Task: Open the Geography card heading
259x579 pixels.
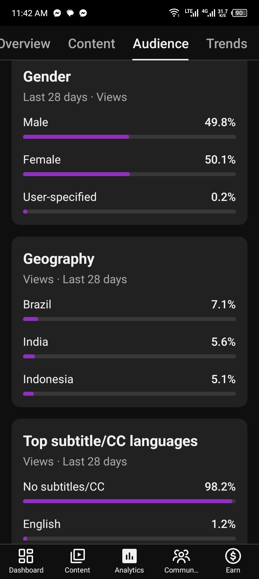Action: (59, 259)
